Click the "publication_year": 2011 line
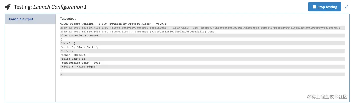This screenshot has width=351, height=103. click(81, 63)
